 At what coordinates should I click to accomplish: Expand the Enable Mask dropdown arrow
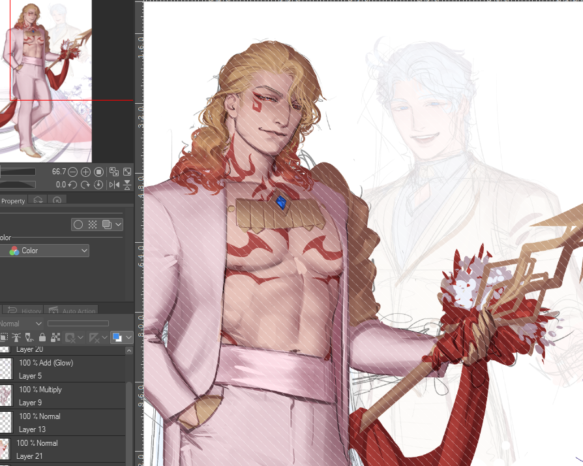pyautogui.click(x=80, y=337)
